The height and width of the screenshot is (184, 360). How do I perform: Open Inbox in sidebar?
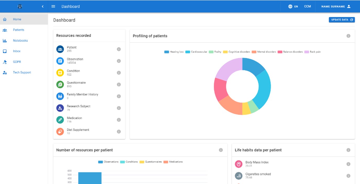point(24,51)
